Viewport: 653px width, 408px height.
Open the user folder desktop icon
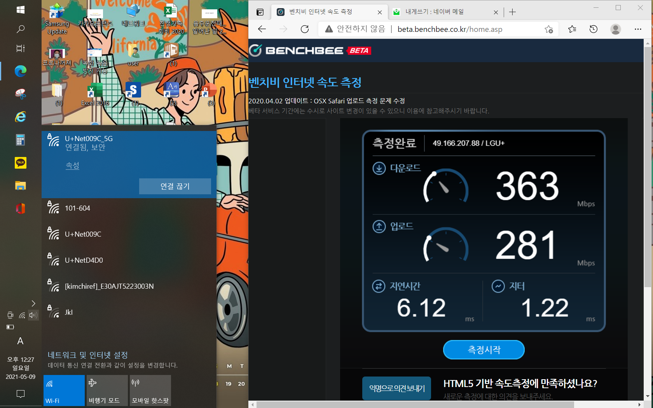coord(133,54)
